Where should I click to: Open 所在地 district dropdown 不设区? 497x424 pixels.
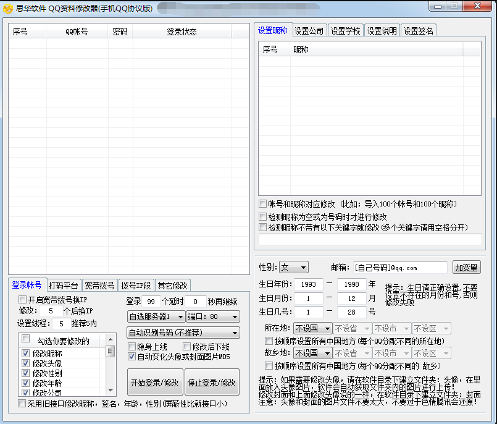pos(432,328)
